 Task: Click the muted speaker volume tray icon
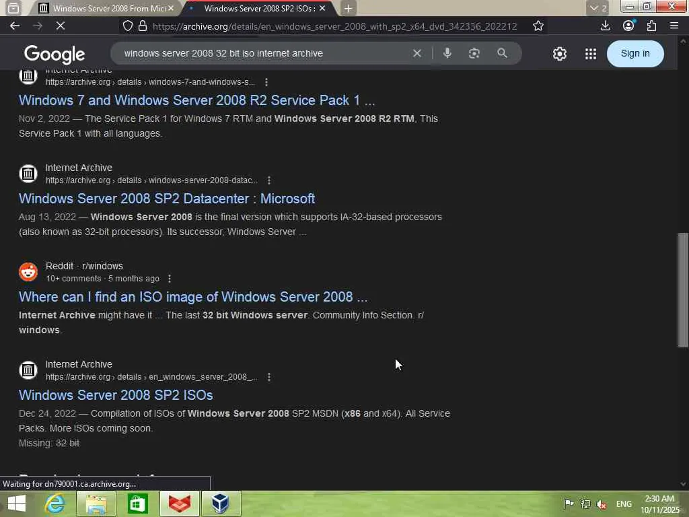click(602, 504)
